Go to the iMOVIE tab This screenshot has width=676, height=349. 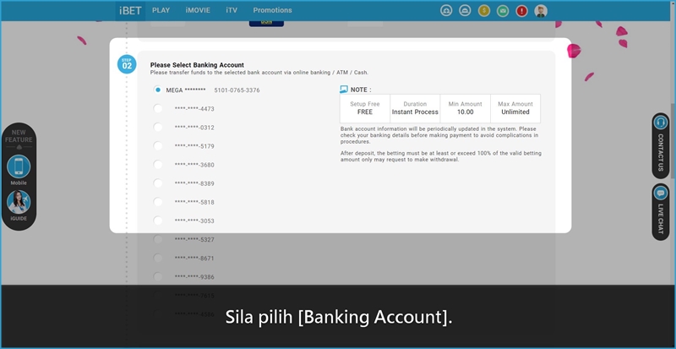point(198,10)
